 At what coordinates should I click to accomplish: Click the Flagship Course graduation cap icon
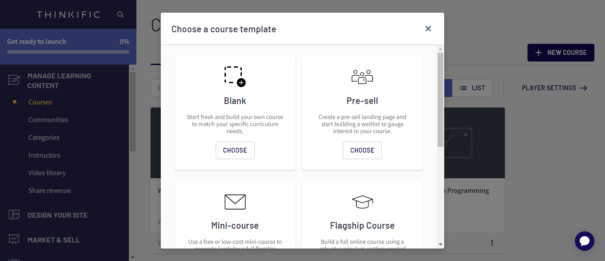click(362, 202)
